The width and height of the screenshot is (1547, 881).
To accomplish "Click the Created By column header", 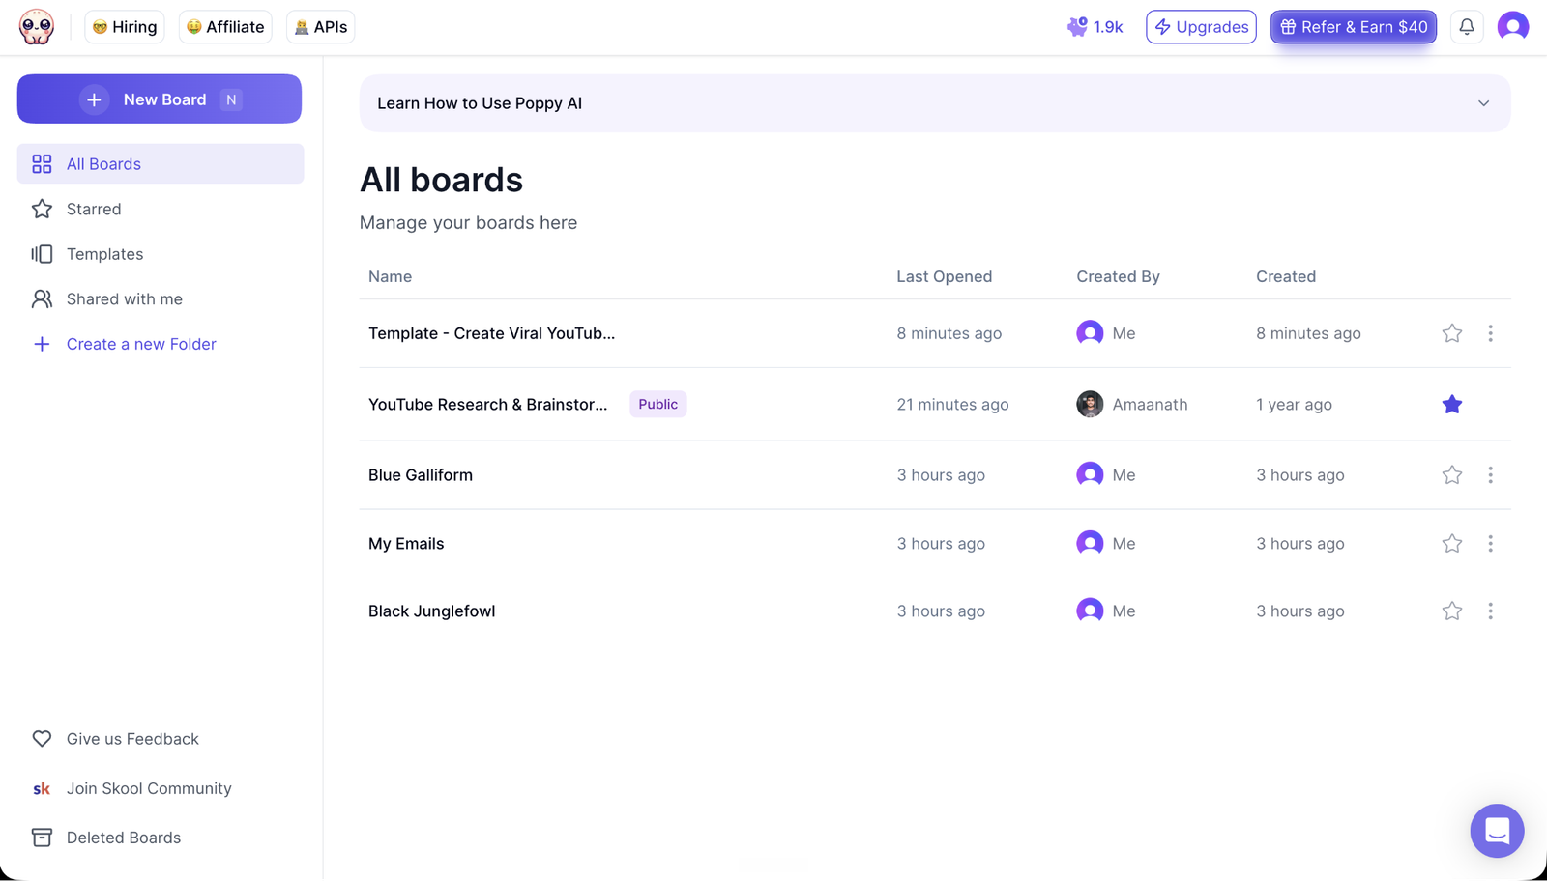I will 1119,276.
